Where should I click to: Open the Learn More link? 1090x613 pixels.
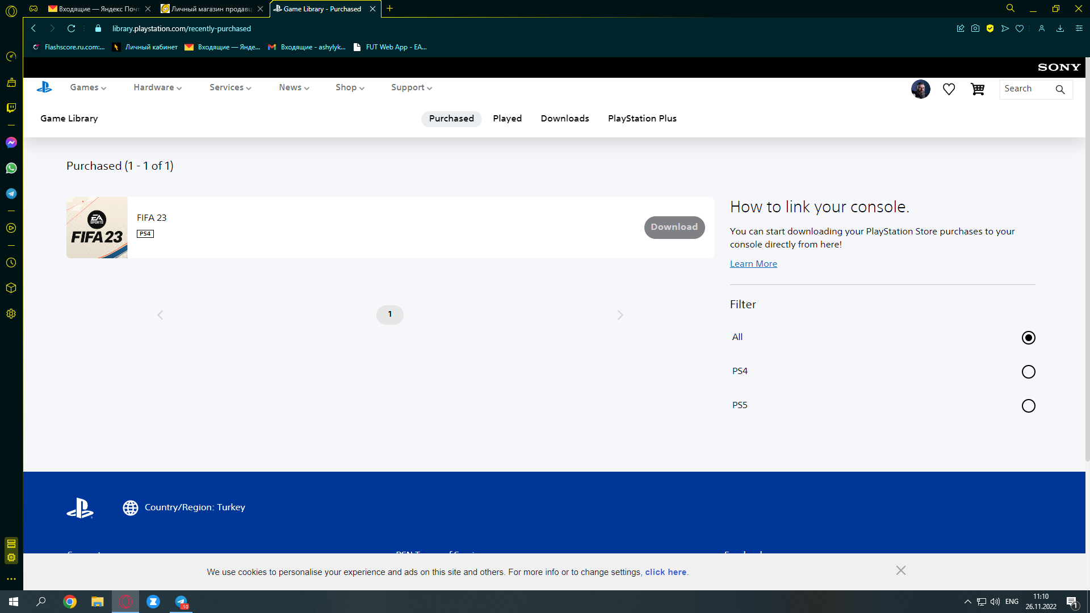[753, 264]
